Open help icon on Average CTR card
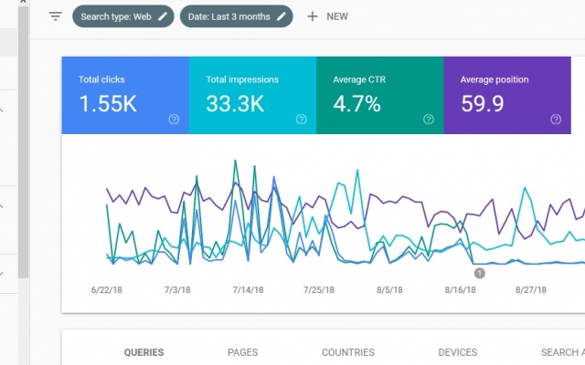Screen dimensions: 585x365 tap(429, 120)
